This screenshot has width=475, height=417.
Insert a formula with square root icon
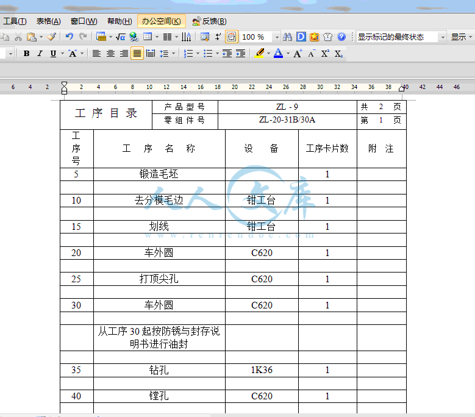(121, 37)
